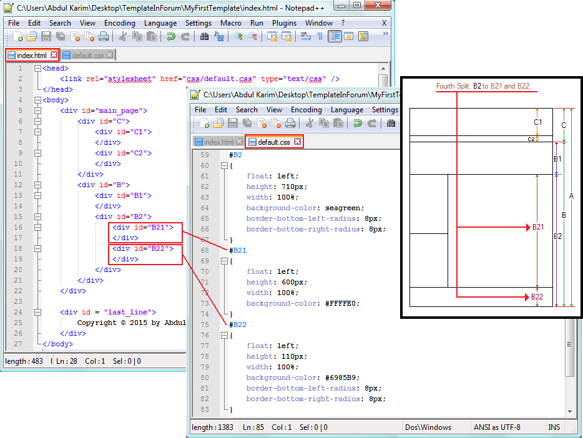Click the Open File icon in default.css window
Image resolution: width=583 pixels, height=438 pixels.
(x=218, y=124)
